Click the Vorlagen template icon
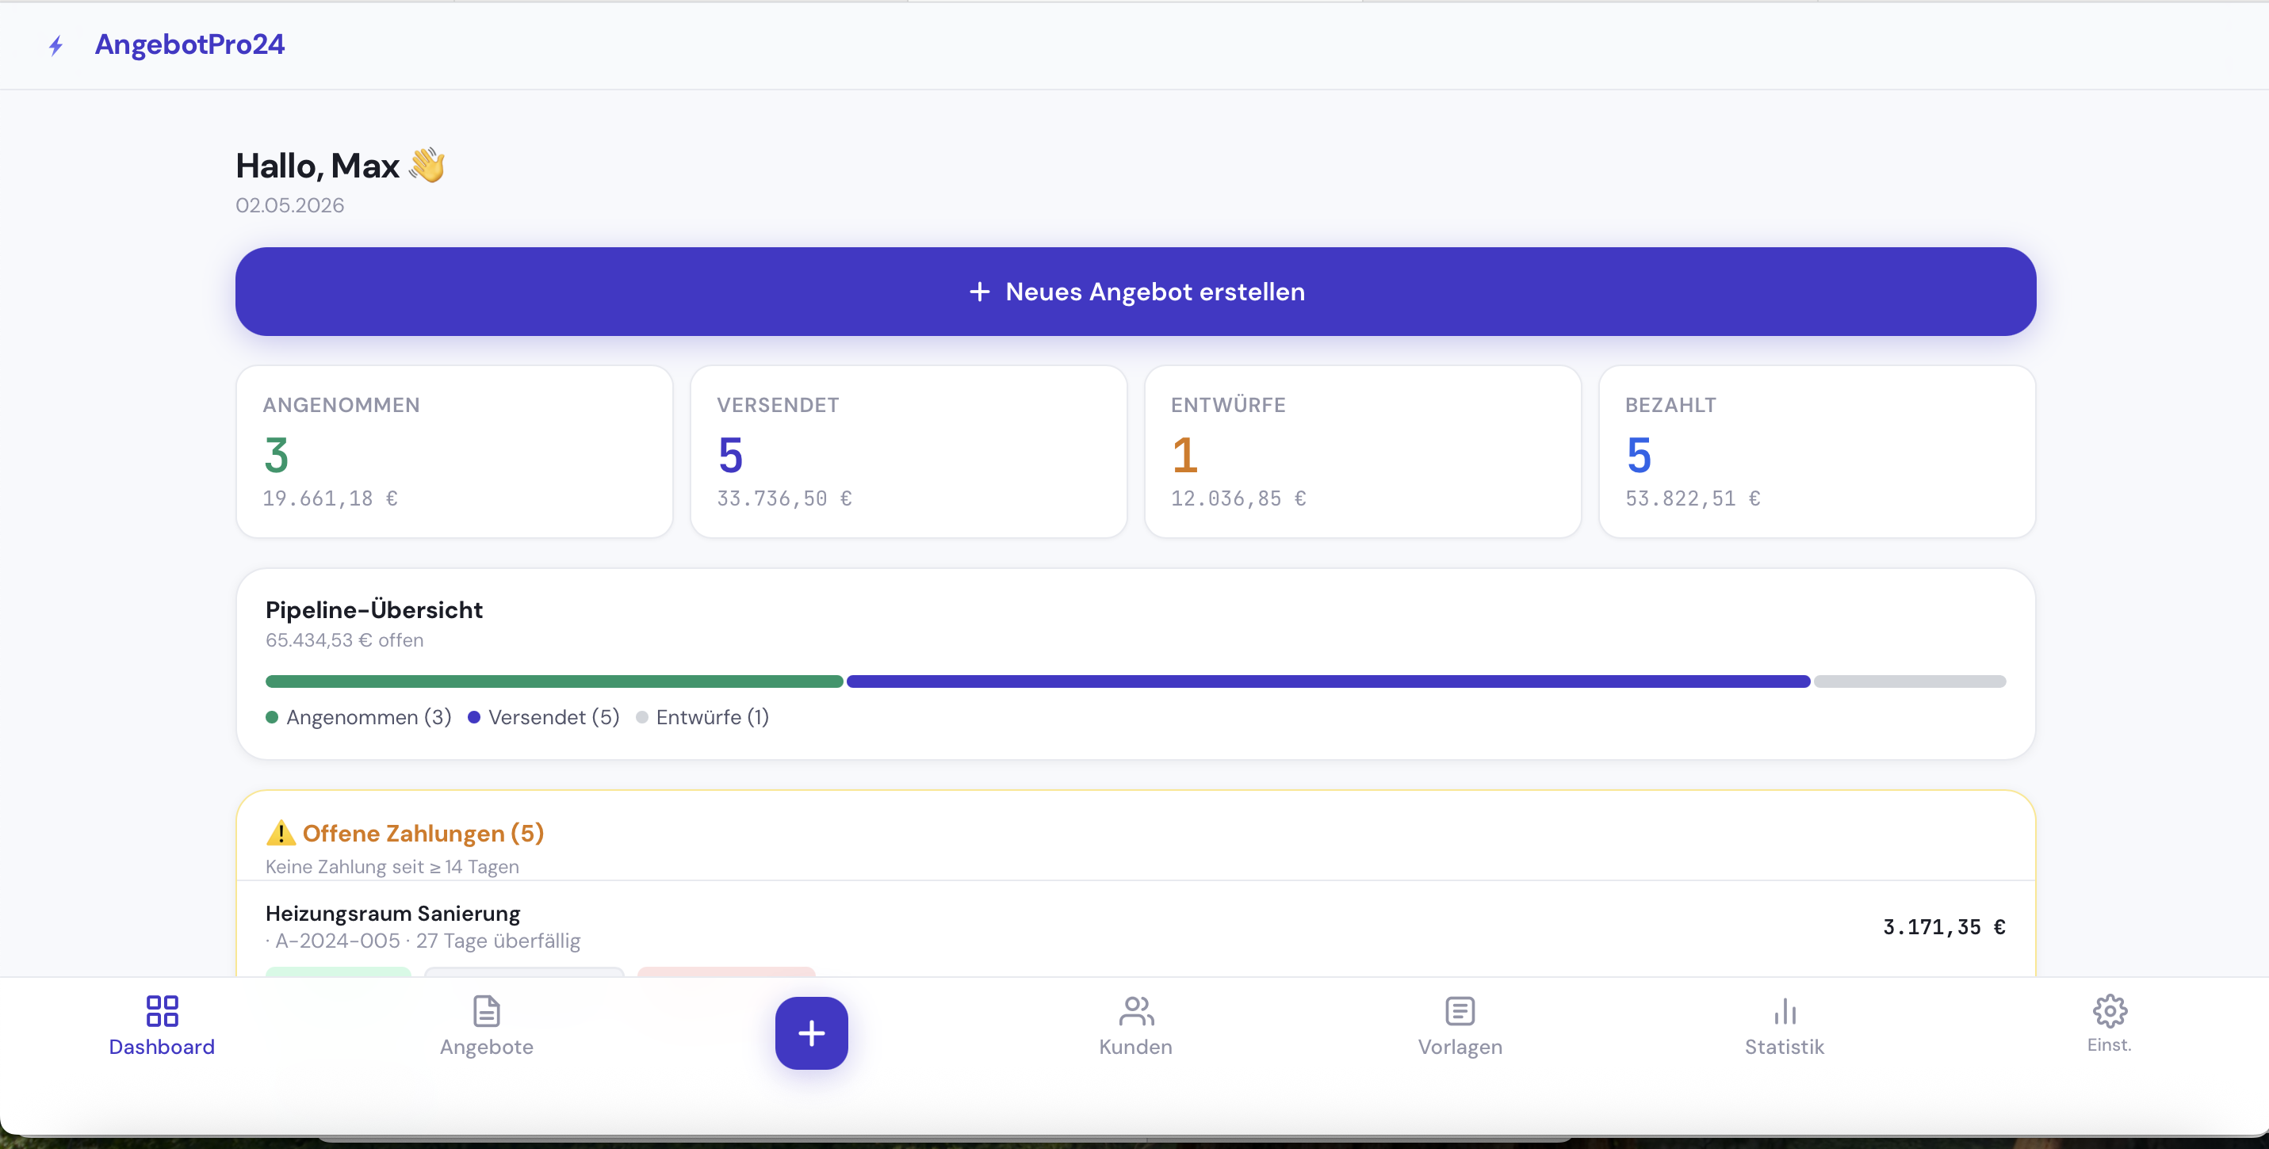The height and width of the screenshot is (1149, 2269). point(1460,1011)
